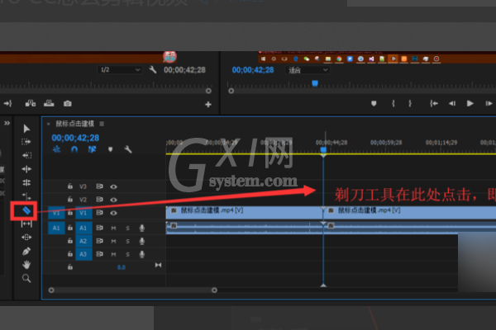
Task: Lock the V3 track
Action: point(70,186)
